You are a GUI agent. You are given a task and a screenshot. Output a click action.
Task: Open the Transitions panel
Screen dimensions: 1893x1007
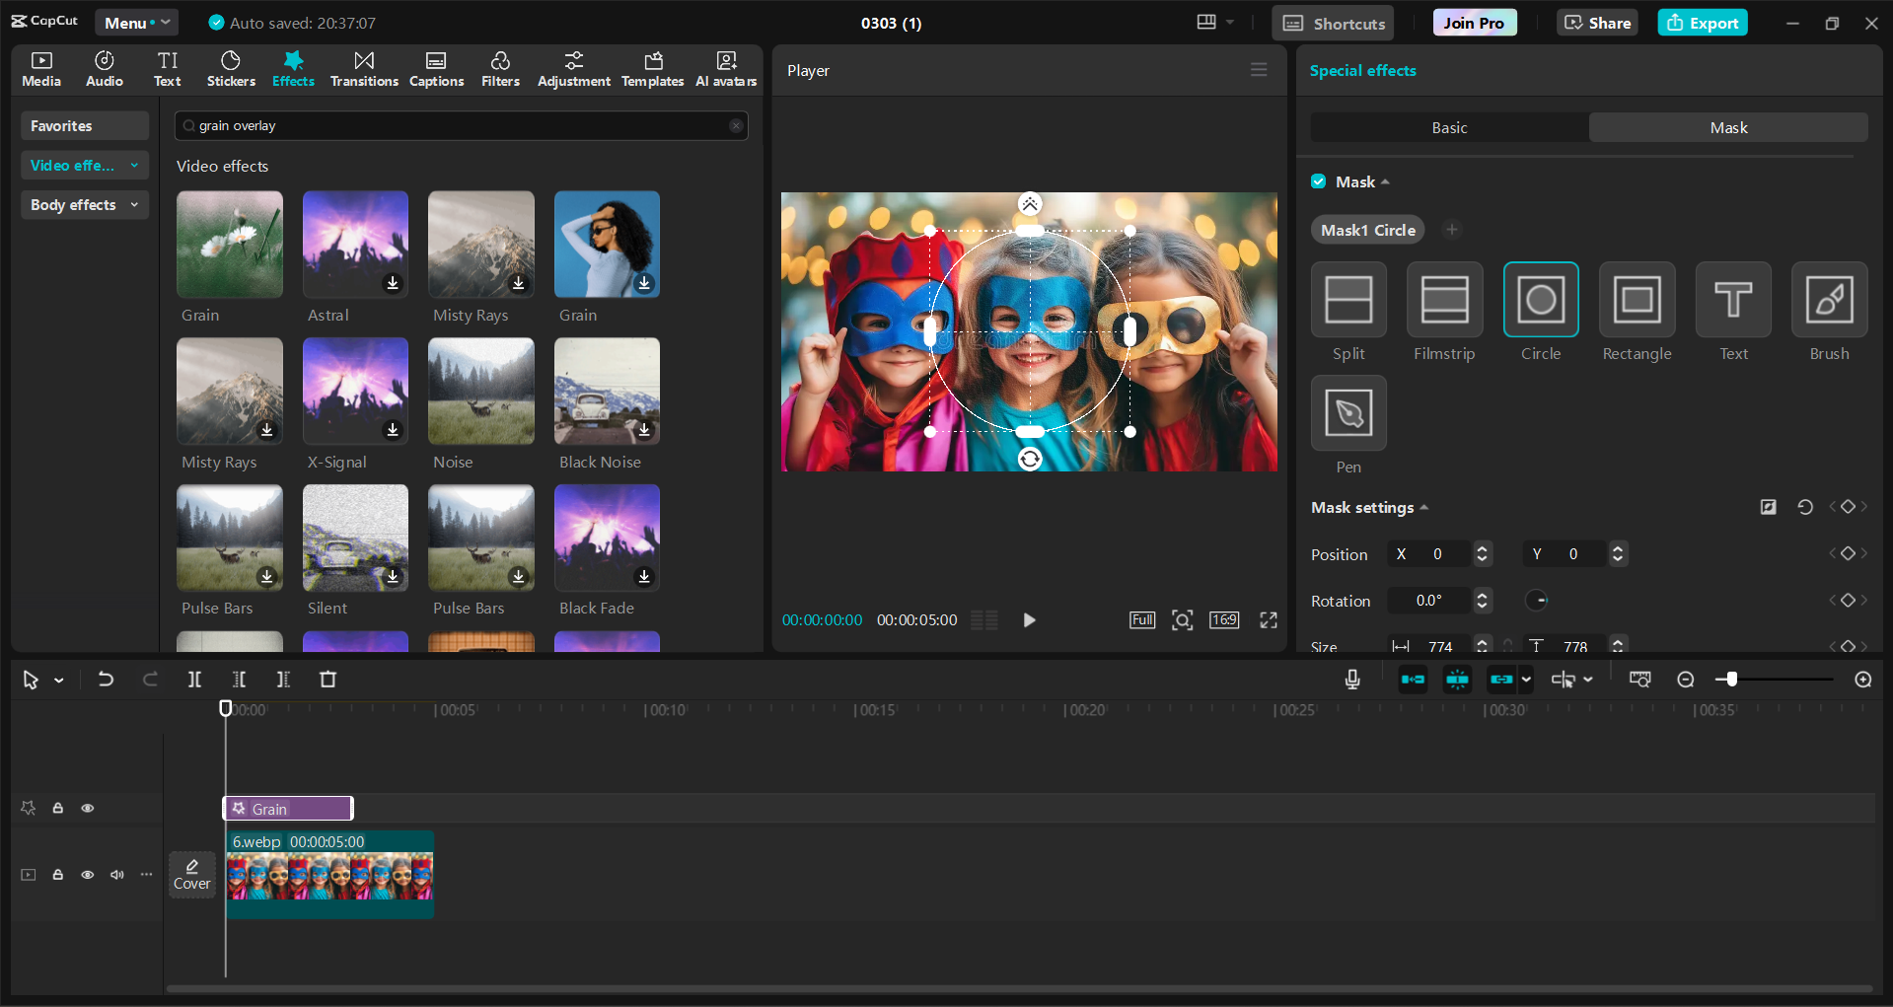(363, 68)
